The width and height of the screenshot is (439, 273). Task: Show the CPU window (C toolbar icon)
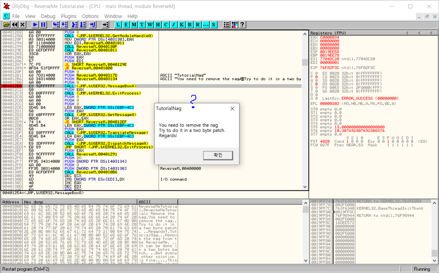point(166,25)
